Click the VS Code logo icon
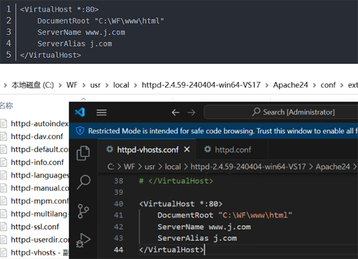Viewport: 358px width, 259px height. click(80, 112)
